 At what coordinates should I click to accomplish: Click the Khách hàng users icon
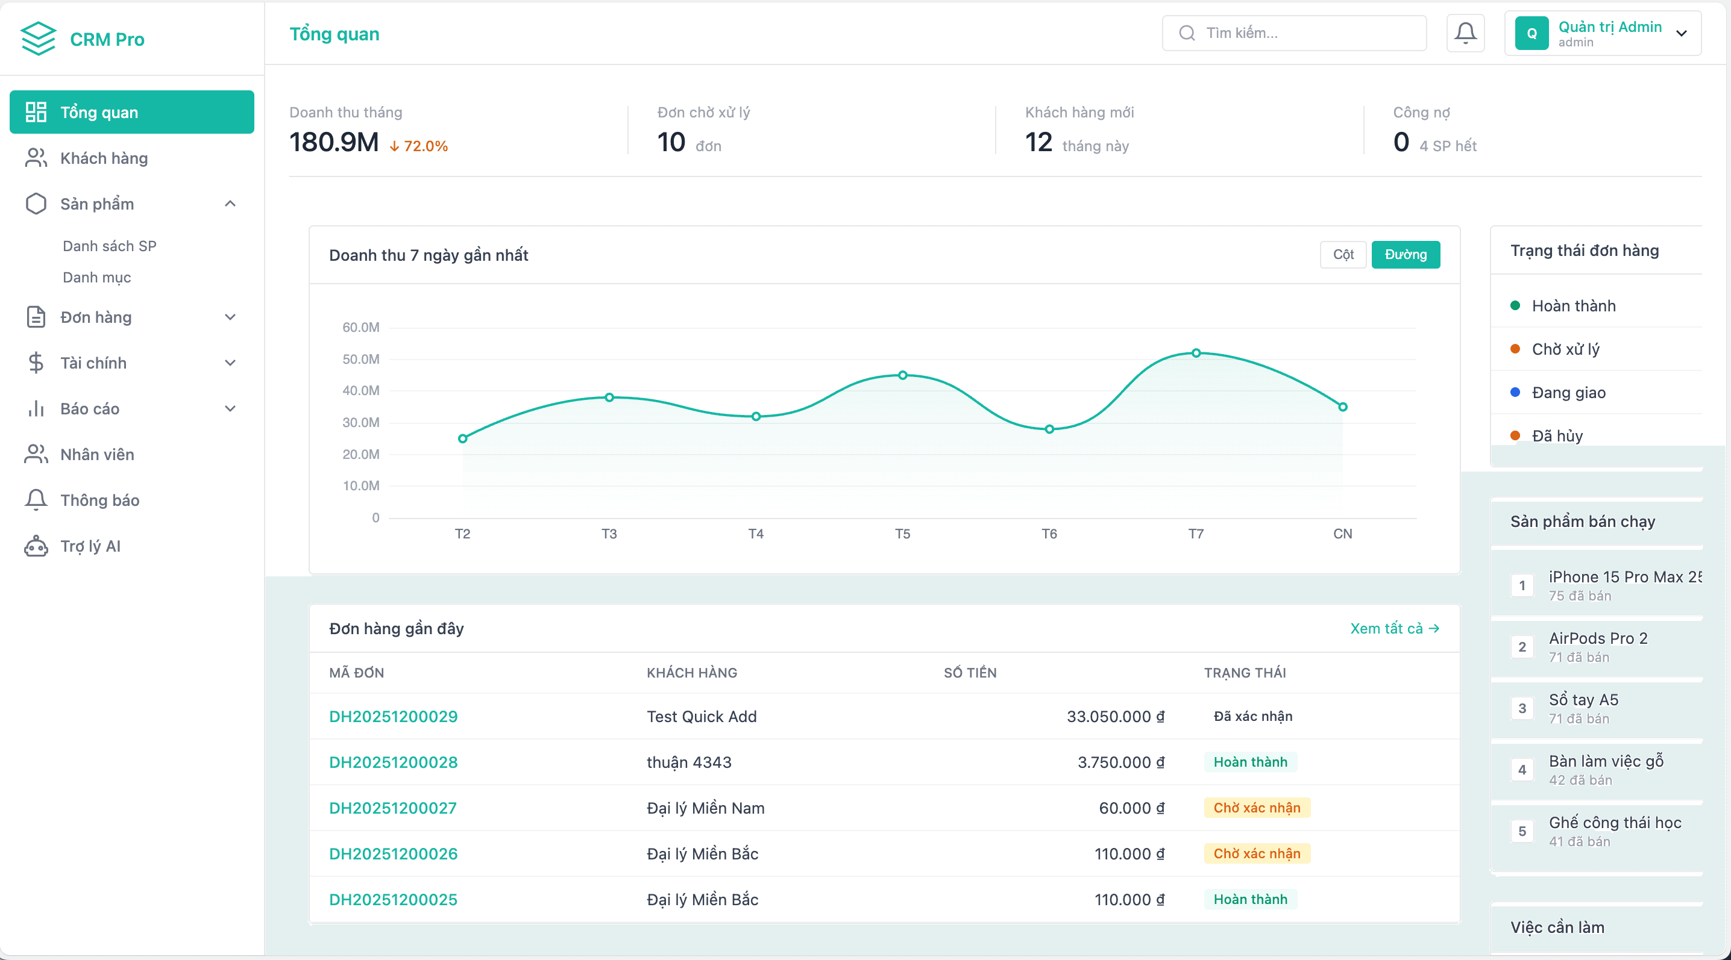click(36, 158)
